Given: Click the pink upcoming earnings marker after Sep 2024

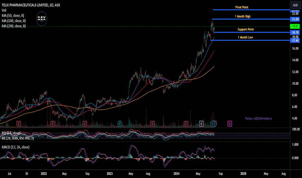Looking at the screenshot, I should click(x=230, y=124).
